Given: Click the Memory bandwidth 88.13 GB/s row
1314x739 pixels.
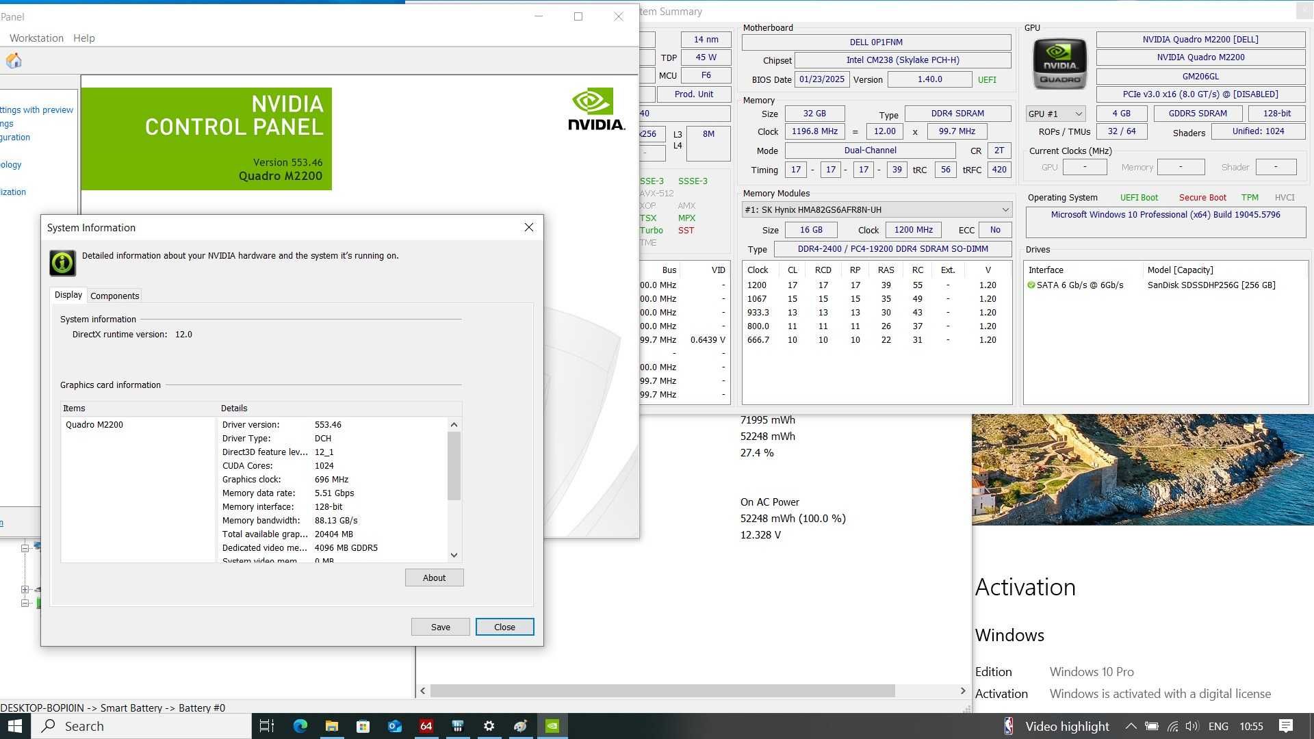Looking at the screenshot, I should point(333,521).
